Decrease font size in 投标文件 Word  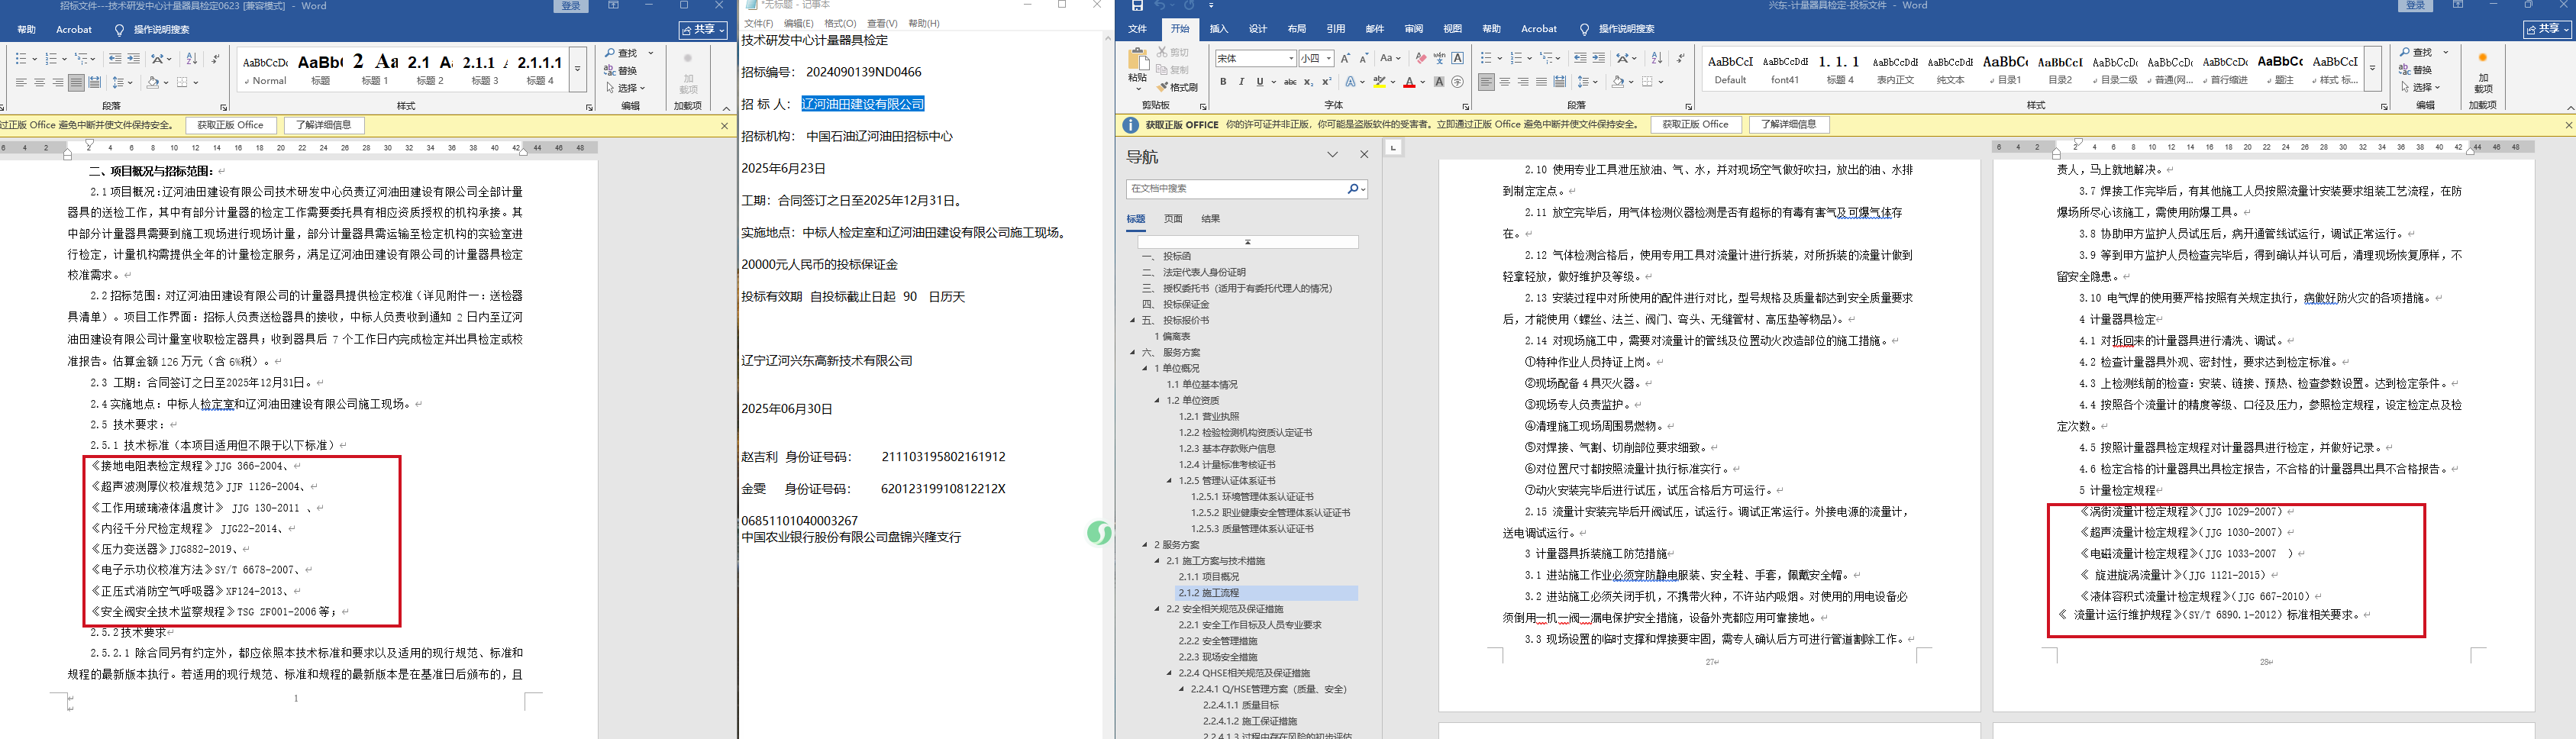point(1364,58)
